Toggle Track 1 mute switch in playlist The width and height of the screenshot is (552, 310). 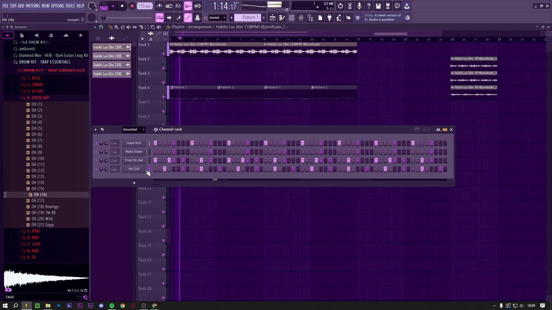point(163,54)
